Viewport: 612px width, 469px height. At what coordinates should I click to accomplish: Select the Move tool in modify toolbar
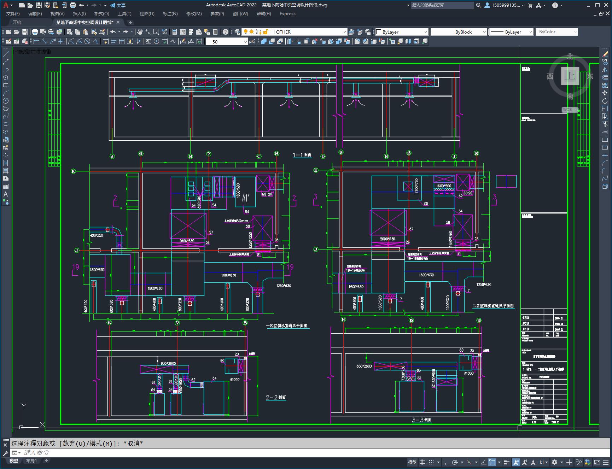pyautogui.click(x=605, y=93)
